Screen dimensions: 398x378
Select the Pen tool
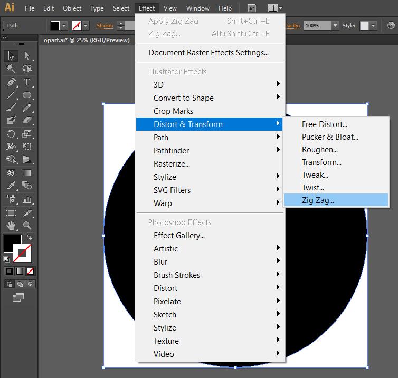[x=11, y=82]
